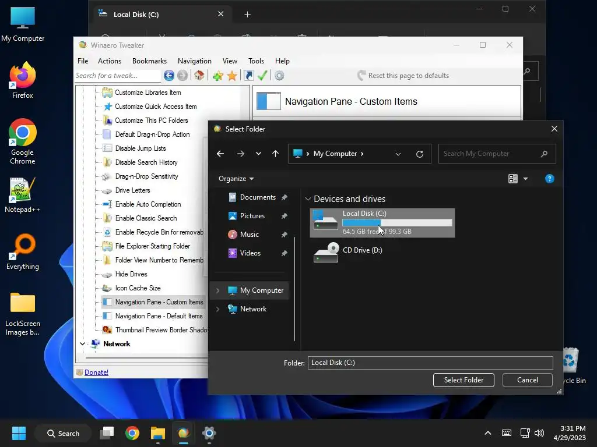Click the Folder name text field
597x447 pixels.
(430, 363)
